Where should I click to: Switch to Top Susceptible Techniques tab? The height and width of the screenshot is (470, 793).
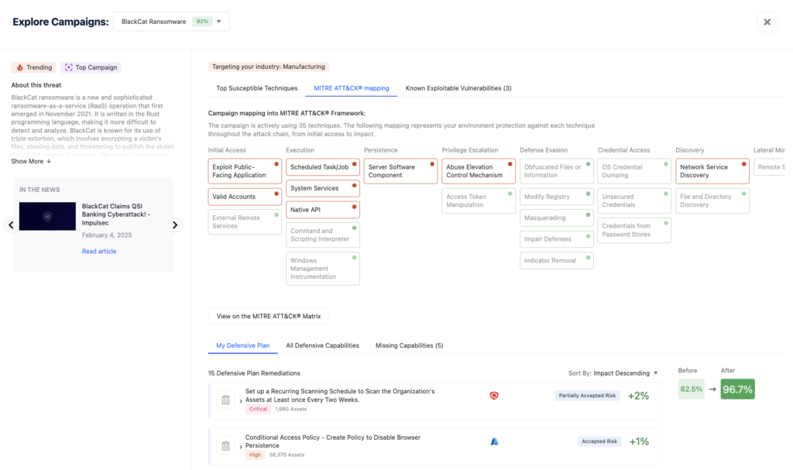pyautogui.click(x=257, y=88)
